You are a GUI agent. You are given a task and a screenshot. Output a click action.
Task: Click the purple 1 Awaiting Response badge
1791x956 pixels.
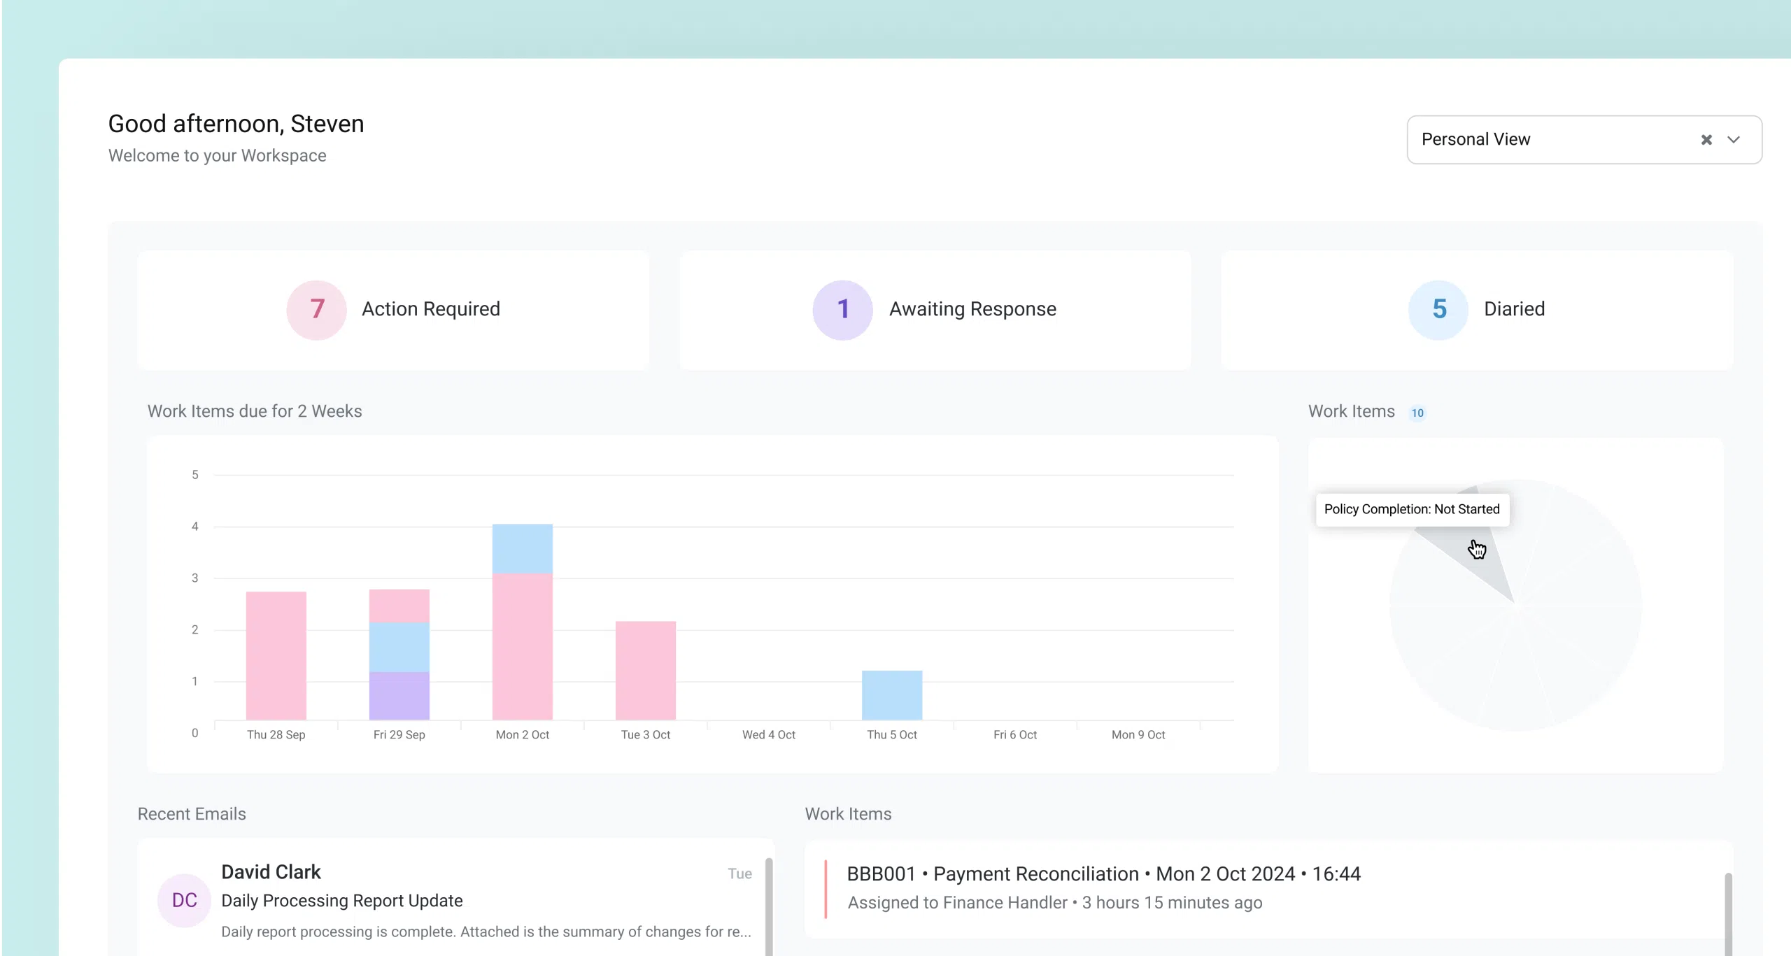[x=842, y=310]
